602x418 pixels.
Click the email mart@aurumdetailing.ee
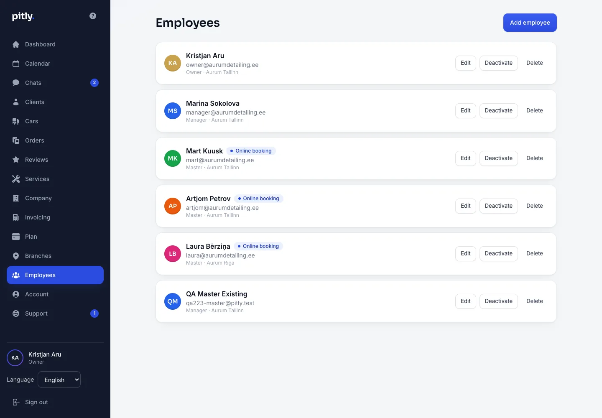point(220,160)
